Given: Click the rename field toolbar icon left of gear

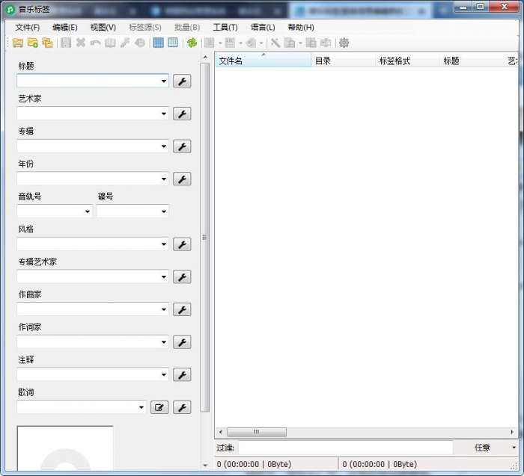Looking at the screenshot, I should pos(326,43).
